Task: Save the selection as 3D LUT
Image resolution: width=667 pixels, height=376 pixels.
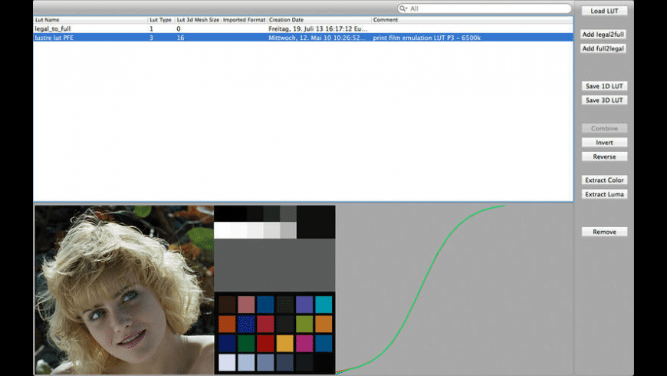Action: point(604,100)
